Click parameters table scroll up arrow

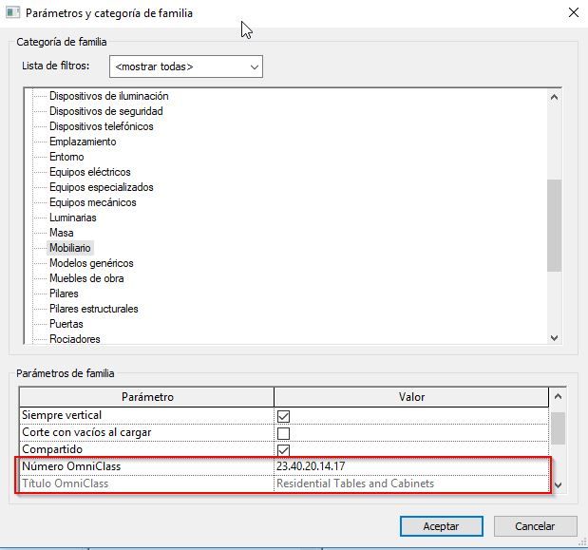pyautogui.click(x=558, y=396)
